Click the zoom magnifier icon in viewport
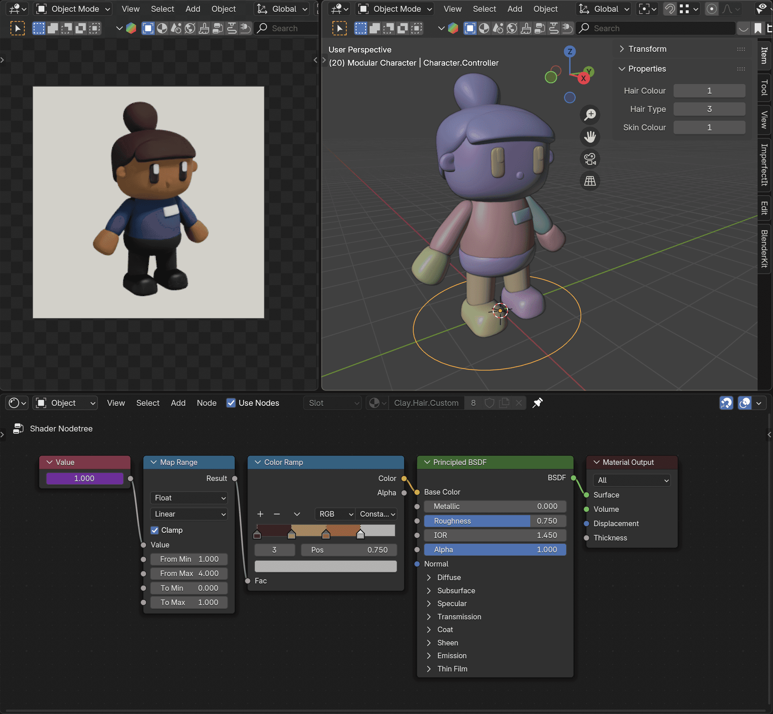The width and height of the screenshot is (773, 714). pyautogui.click(x=590, y=114)
